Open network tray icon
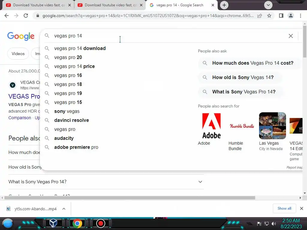 (x=267, y=223)
